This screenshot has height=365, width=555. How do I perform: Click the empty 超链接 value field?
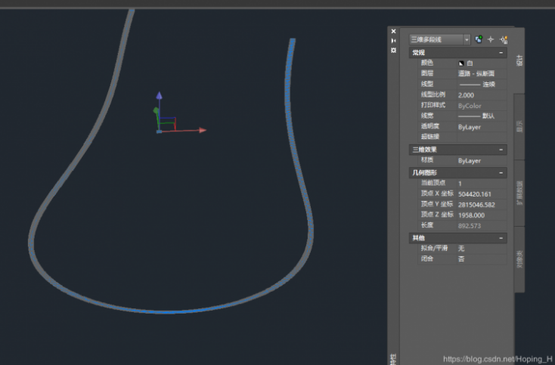click(482, 137)
